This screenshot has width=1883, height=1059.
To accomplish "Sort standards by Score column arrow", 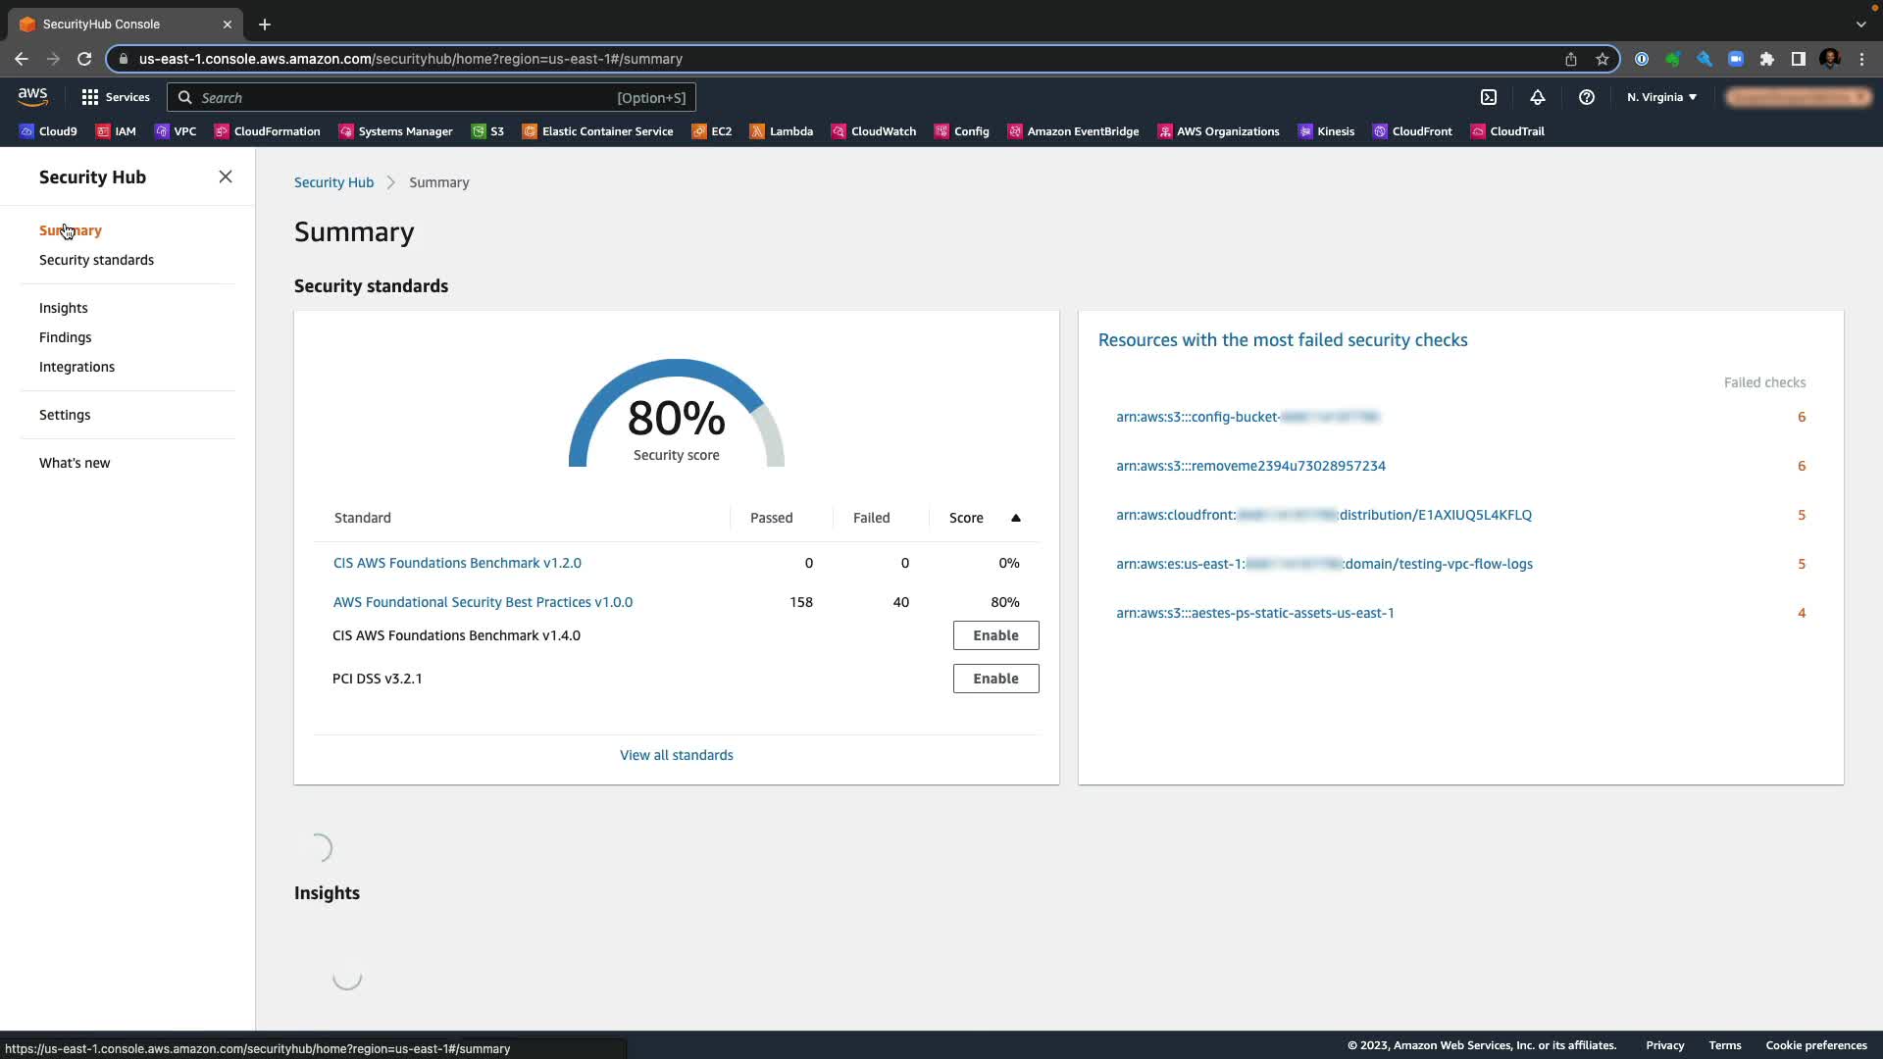I will pyautogui.click(x=1015, y=518).
